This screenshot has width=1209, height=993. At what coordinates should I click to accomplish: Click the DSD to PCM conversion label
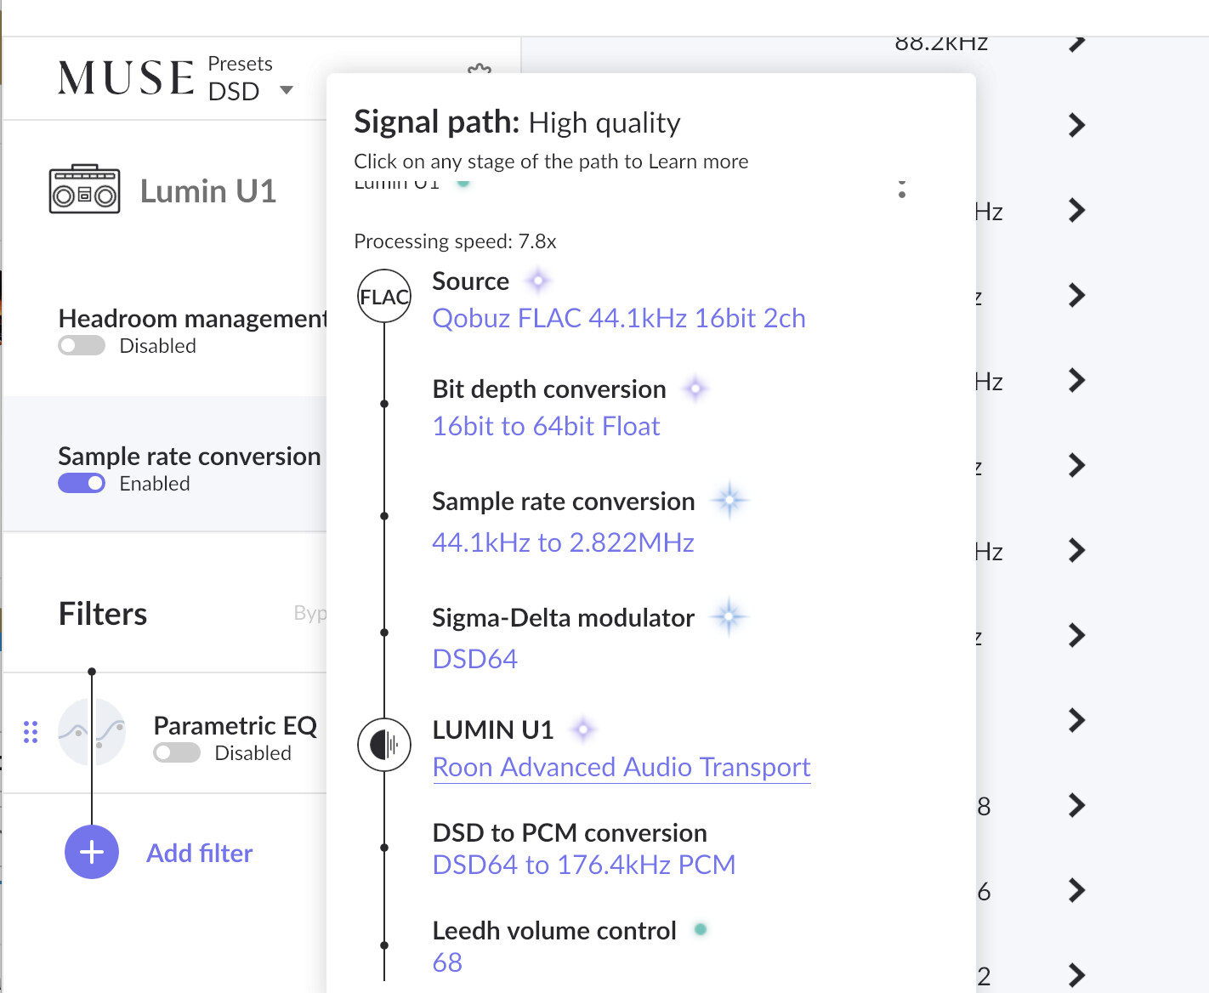(570, 832)
